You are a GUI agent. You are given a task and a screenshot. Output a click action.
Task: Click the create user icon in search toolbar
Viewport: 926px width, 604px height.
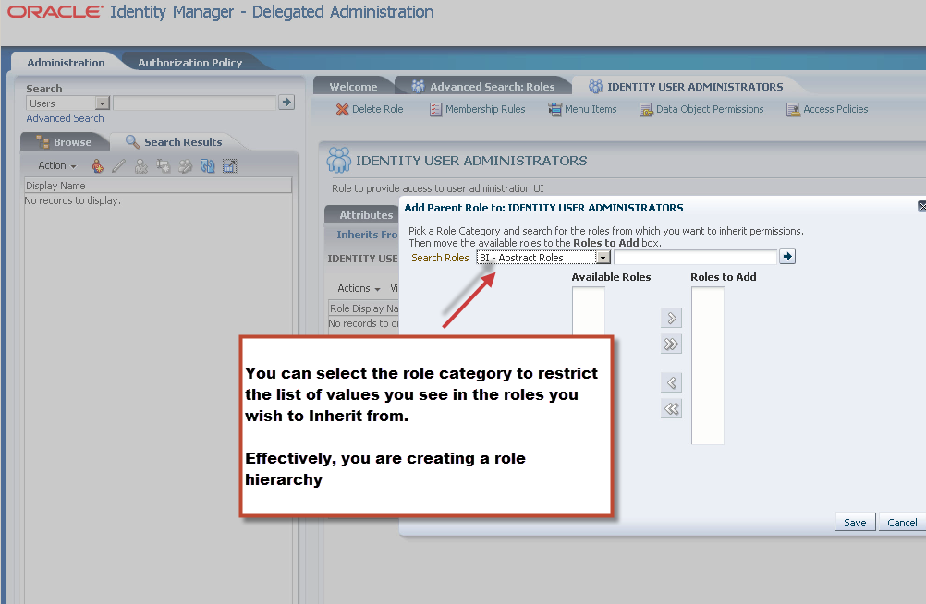97,166
